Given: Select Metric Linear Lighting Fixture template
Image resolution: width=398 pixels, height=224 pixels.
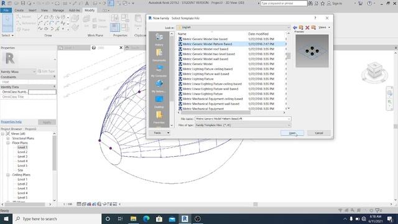Looking at the screenshot, I should (203, 94).
